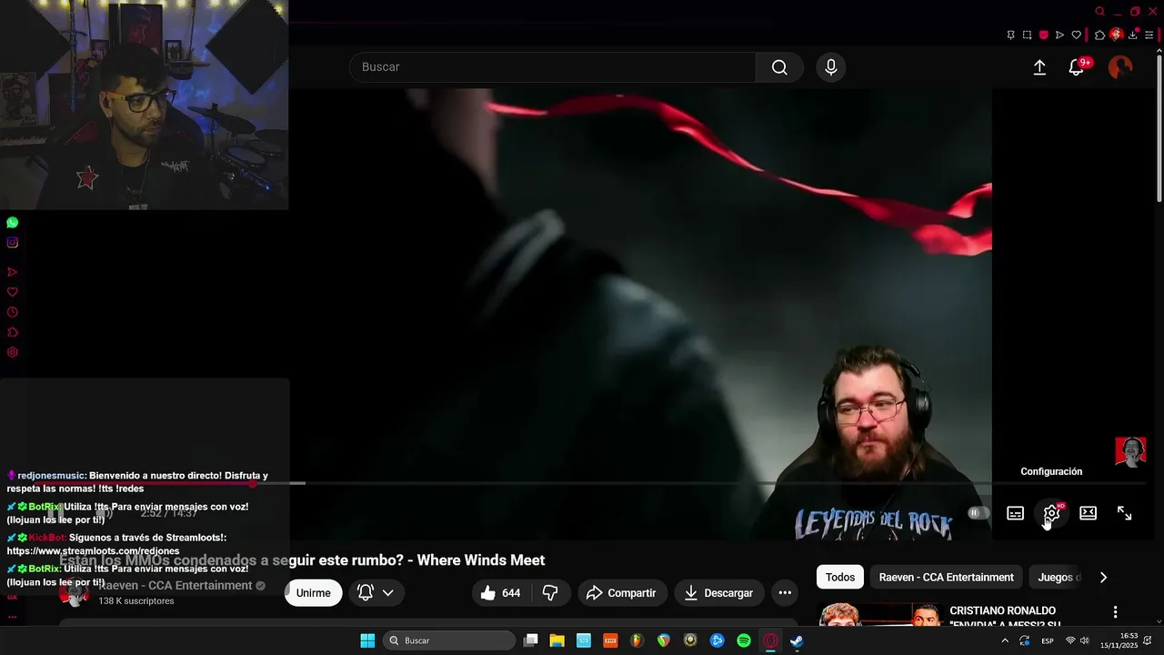Select the Todos filter chip
The width and height of the screenshot is (1164, 655).
[x=840, y=578]
